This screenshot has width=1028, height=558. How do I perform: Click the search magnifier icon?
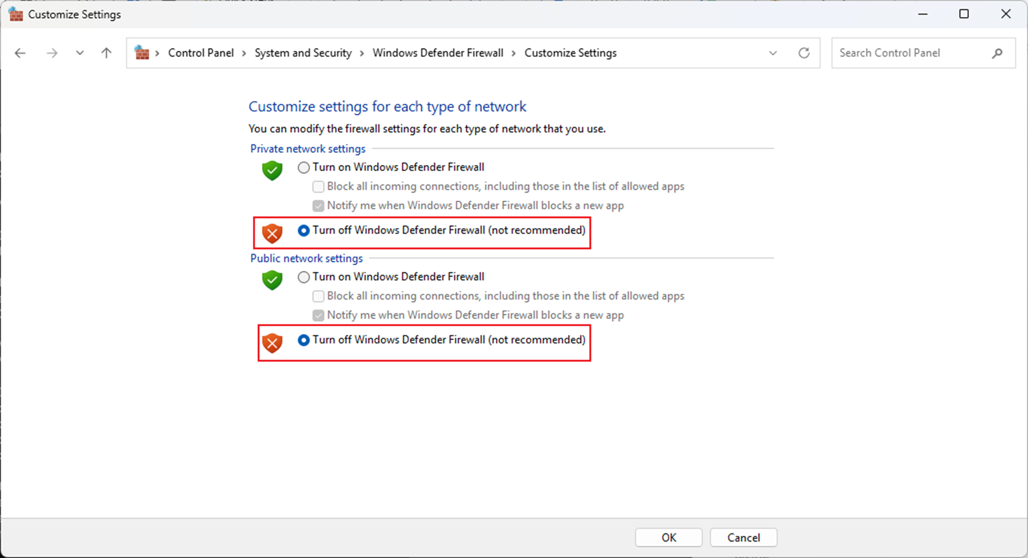pyautogui.click(x=998, y=53)
